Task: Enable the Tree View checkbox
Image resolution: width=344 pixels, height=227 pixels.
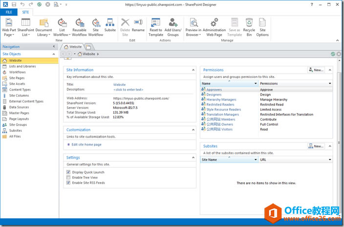Action: click(x=68, y=178)
